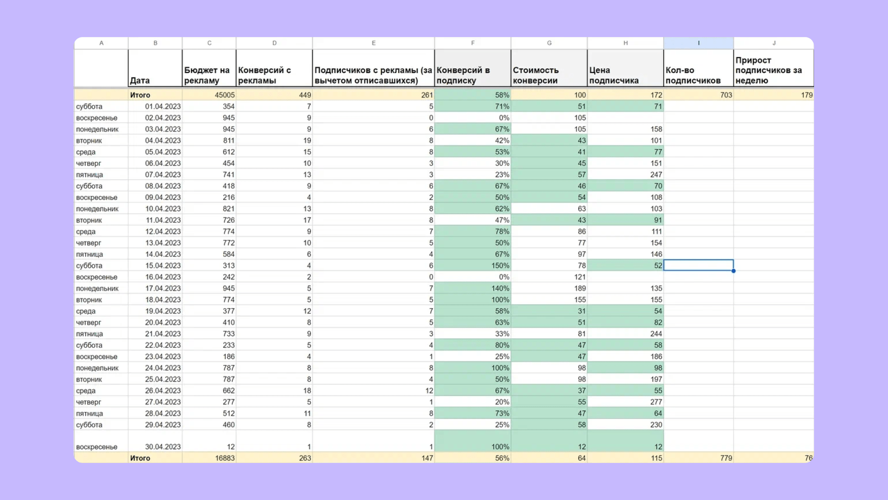Click bottom 'Итого' label cell
Image resolution: width=888 pixels, height=500 pixels.
click(155, 458)
